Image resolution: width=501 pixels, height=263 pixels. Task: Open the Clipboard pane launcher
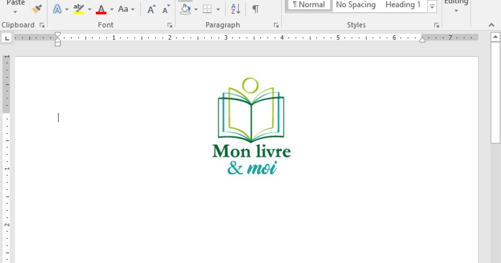[x=42, y=25]
